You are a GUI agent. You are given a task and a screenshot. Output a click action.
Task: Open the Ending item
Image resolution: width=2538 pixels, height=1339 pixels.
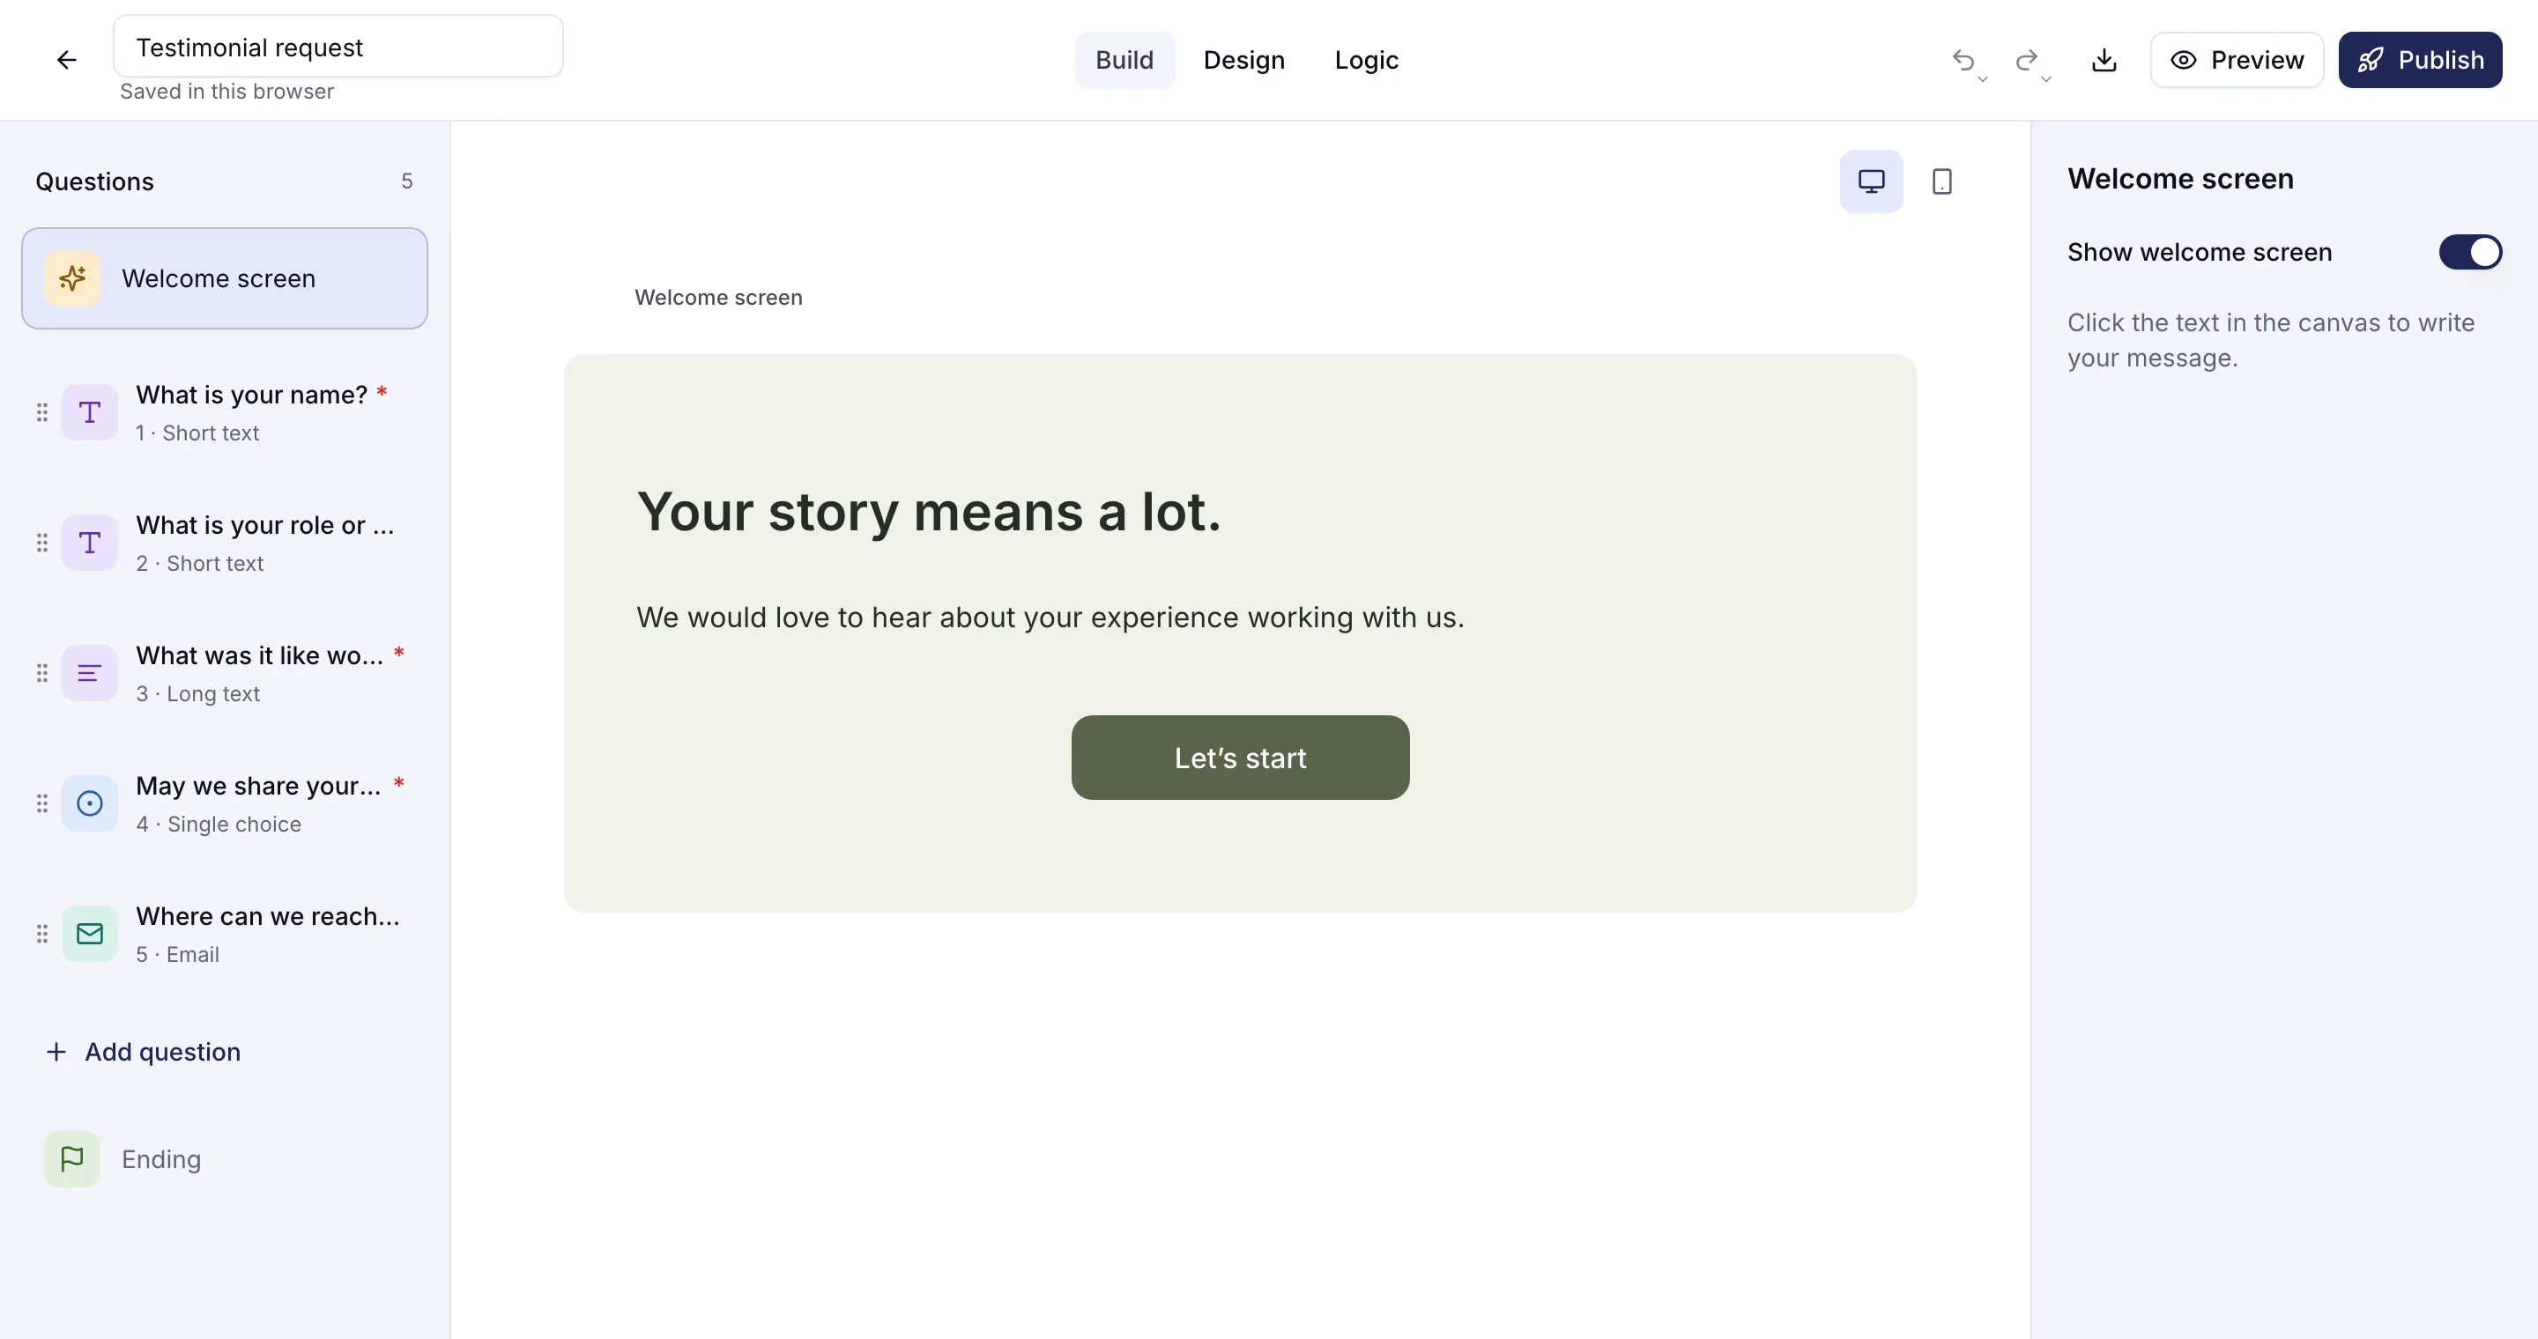pos(225,1158)
